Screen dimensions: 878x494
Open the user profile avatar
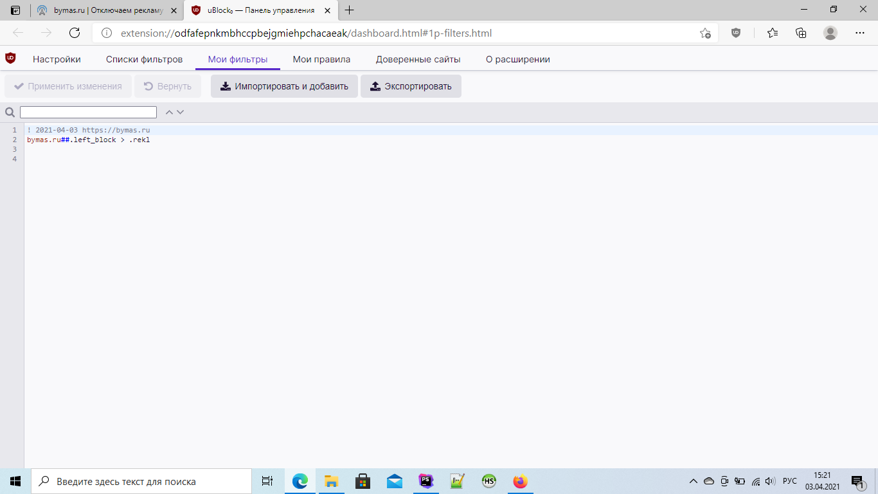coord(830,33)
